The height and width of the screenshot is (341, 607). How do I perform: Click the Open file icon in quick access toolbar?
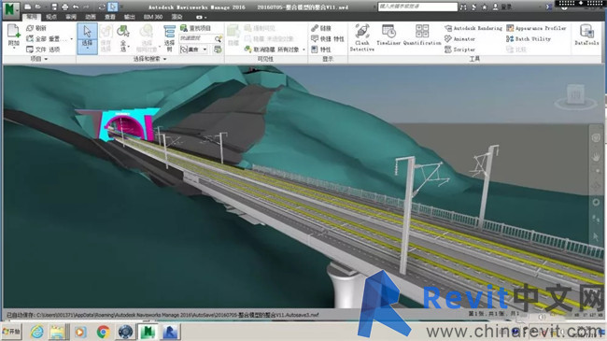coord(38,7)
